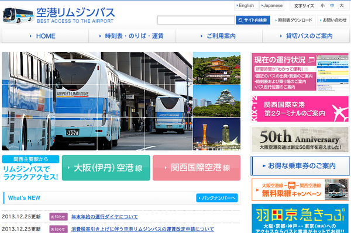This screenshot has width=351, height=233.
Task: Open the 現在の運行状況 banner
Action: coord(300,72)
